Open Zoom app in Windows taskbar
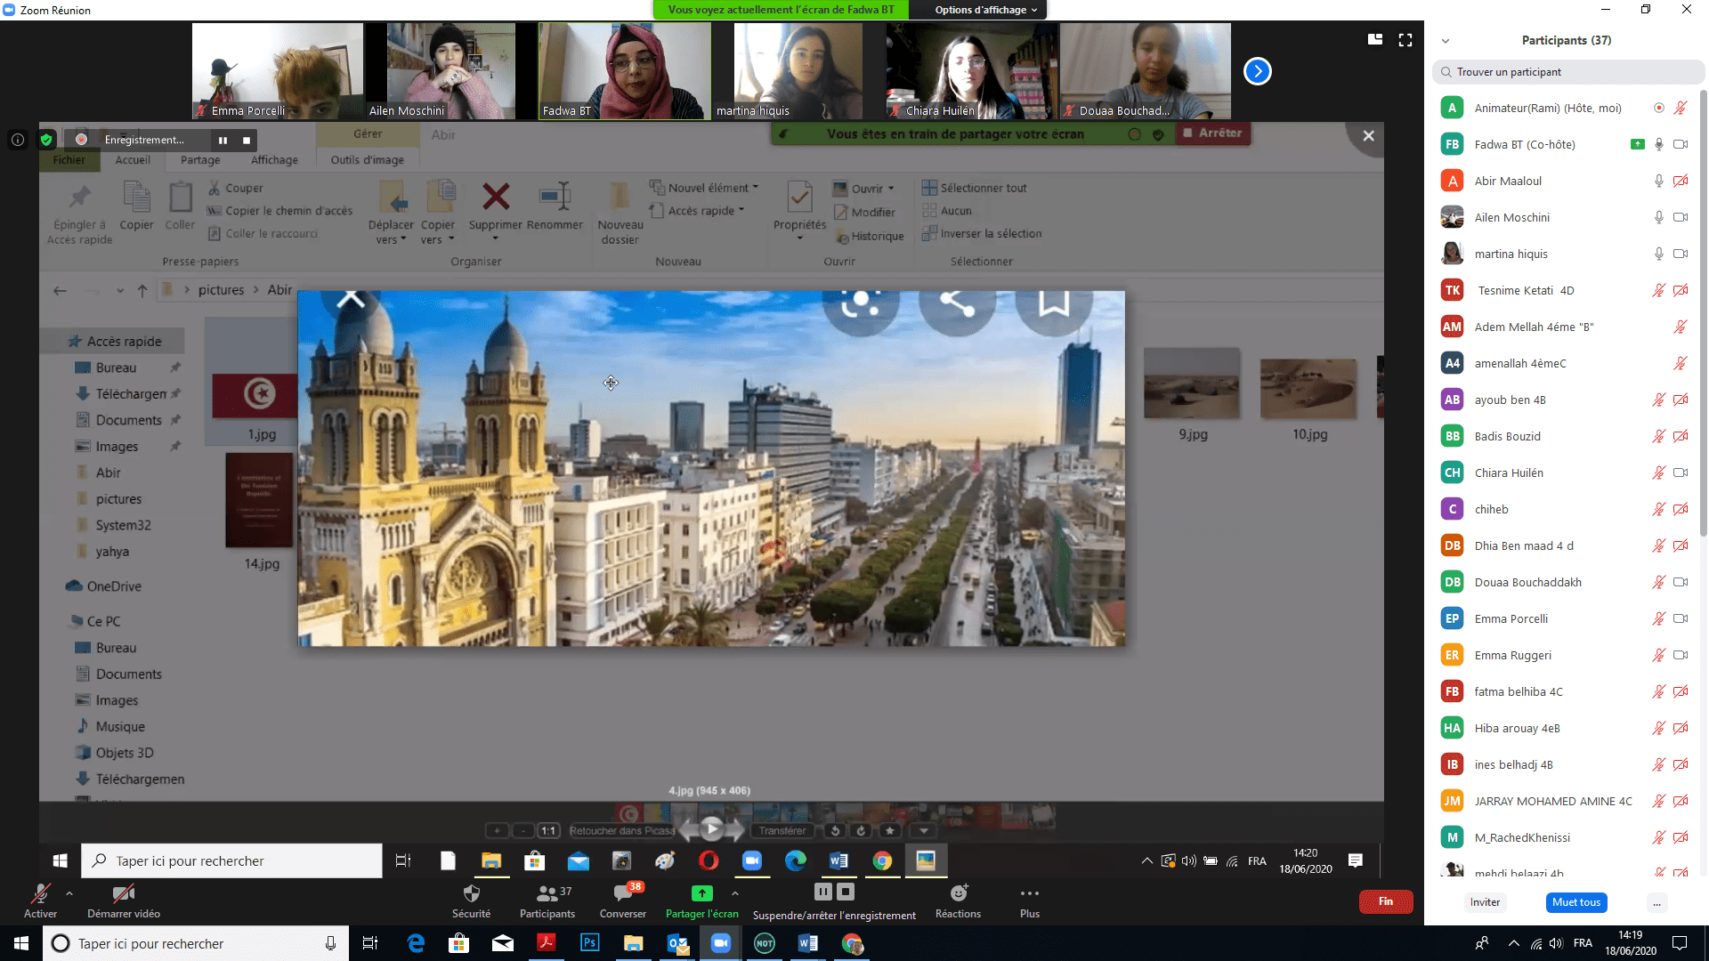 point(720,943)
